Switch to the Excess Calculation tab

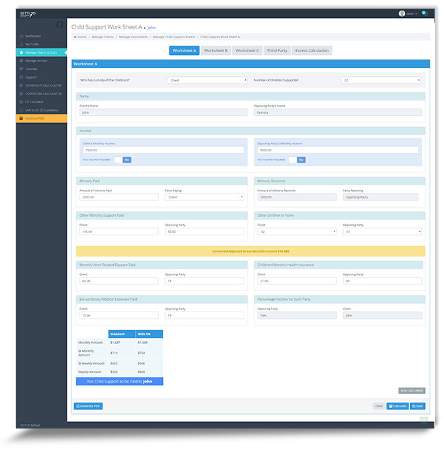[311, 50]
